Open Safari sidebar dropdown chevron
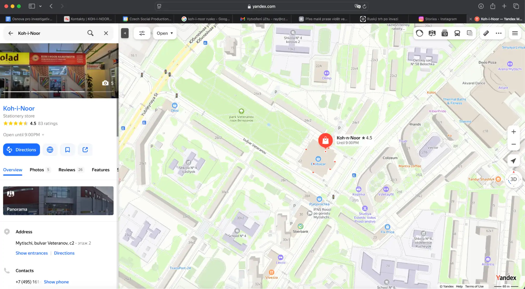Viewport: 525px width, 289px height. [x=40, y=6]
